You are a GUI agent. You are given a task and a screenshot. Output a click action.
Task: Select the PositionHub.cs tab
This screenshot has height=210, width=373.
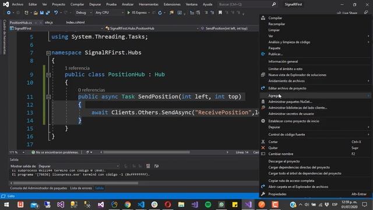(21, 22)
